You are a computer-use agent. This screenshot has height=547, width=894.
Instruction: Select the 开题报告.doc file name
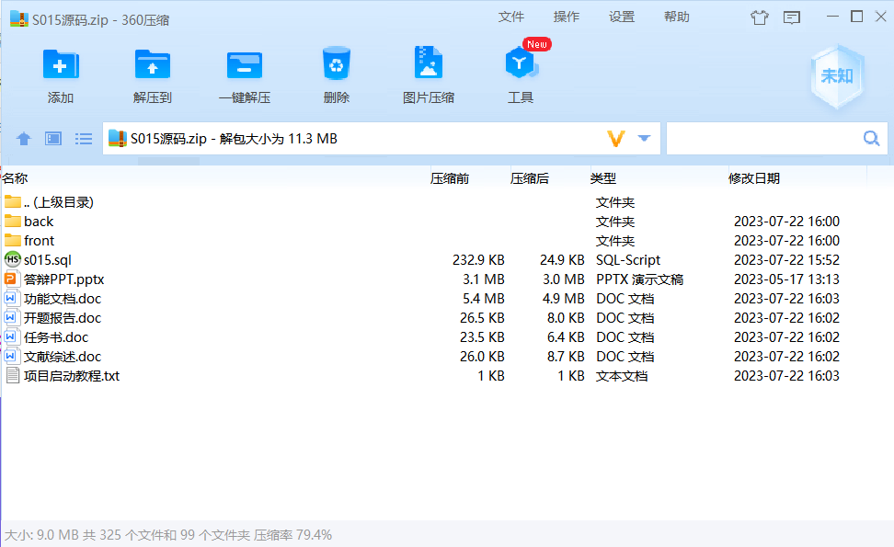click(x=63, y=318)
